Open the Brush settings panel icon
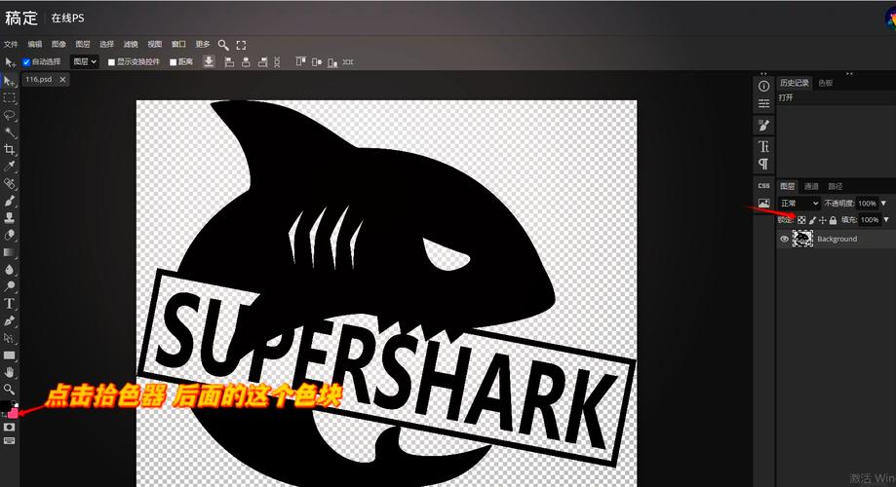The width and height of the screenshot is (896, 487). click(764, 125)
